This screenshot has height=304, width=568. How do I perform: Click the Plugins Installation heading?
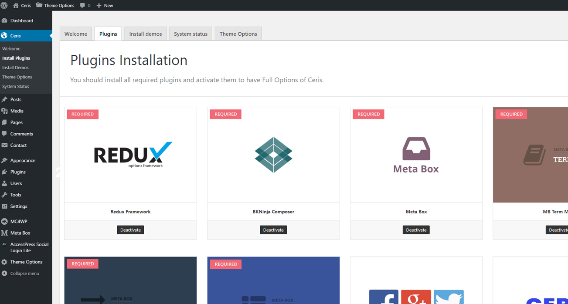129,60
